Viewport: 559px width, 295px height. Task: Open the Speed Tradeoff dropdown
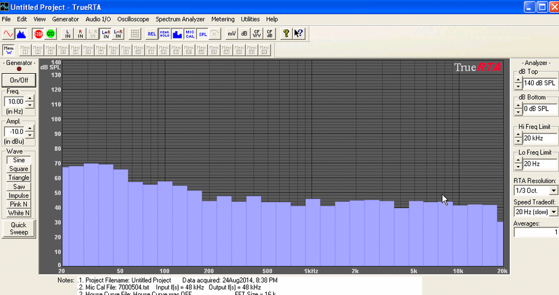[553, 212]
